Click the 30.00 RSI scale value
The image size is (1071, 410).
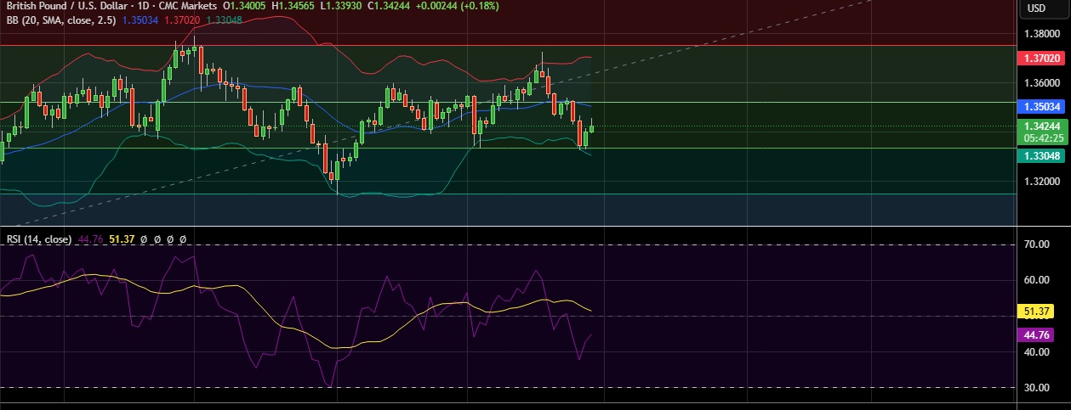pyautogui.click(x=1038, y=388)
